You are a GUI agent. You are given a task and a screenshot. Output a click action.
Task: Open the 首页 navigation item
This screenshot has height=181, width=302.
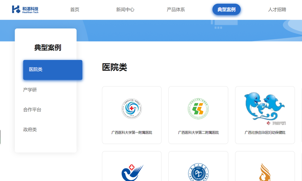(75, 10)
